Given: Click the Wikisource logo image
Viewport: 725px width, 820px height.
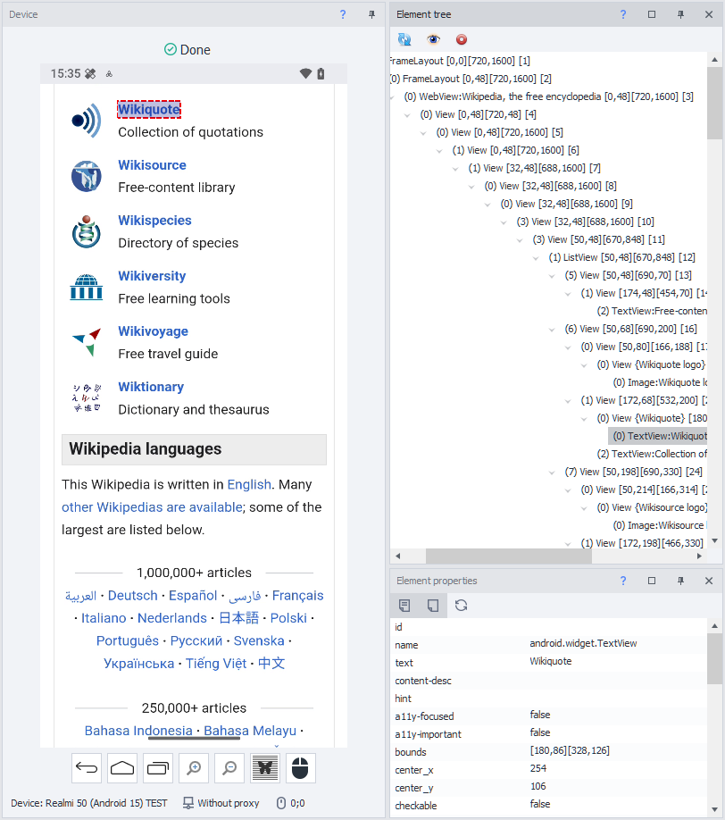Looking at the screenshot, I should click(87, 176).
